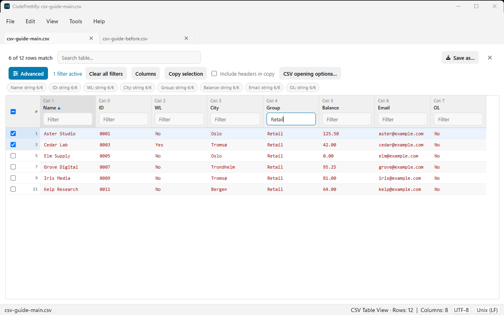The height and width of the screenshot is (315, 504).
Task: Click the Group filter field containing Retail
Action: tap(291, 119)
